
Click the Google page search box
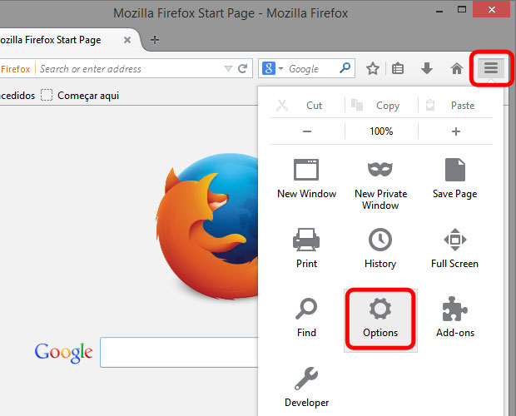(x=179, y=352)
